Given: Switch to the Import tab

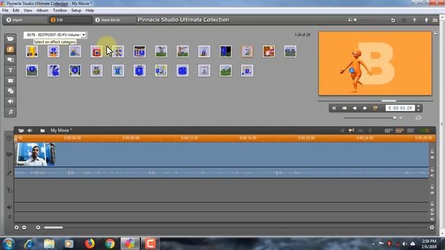Looking at the screenshot, I should [26, 20].
